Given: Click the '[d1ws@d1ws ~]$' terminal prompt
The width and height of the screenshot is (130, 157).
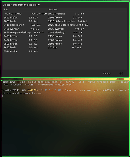Looking at the screenshot, I should [11, 82].
